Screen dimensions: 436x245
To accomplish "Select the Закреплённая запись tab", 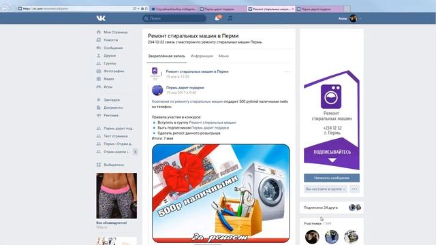I will click(166, 56).
